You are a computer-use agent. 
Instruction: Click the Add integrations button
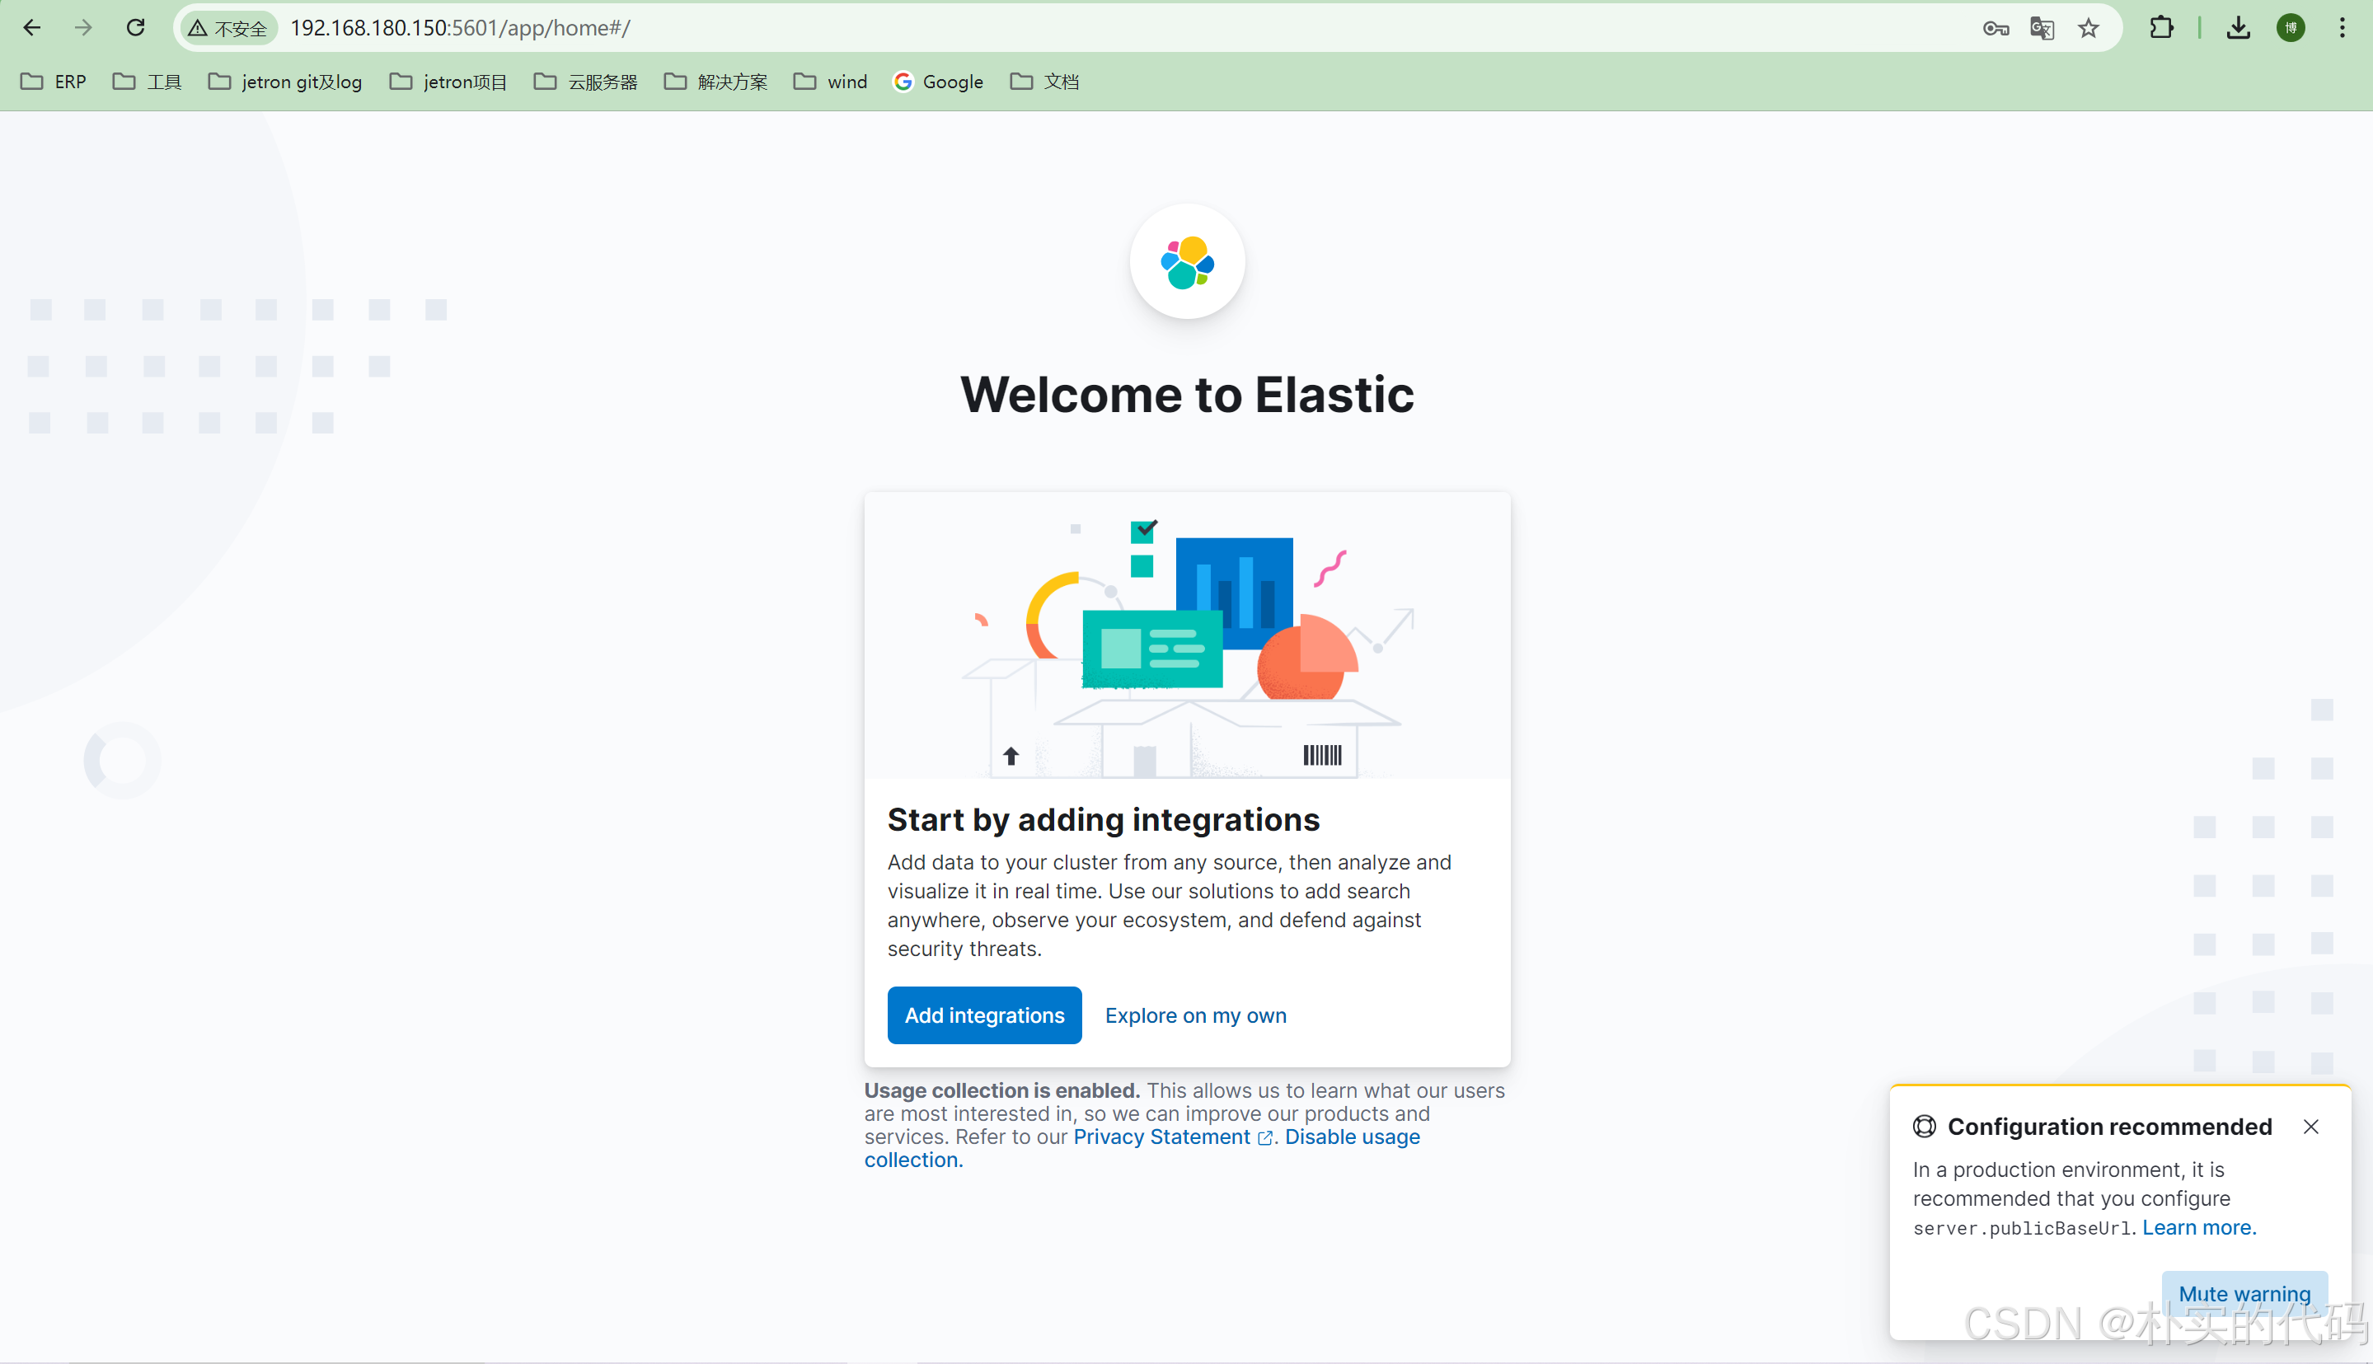point(985,1015)
